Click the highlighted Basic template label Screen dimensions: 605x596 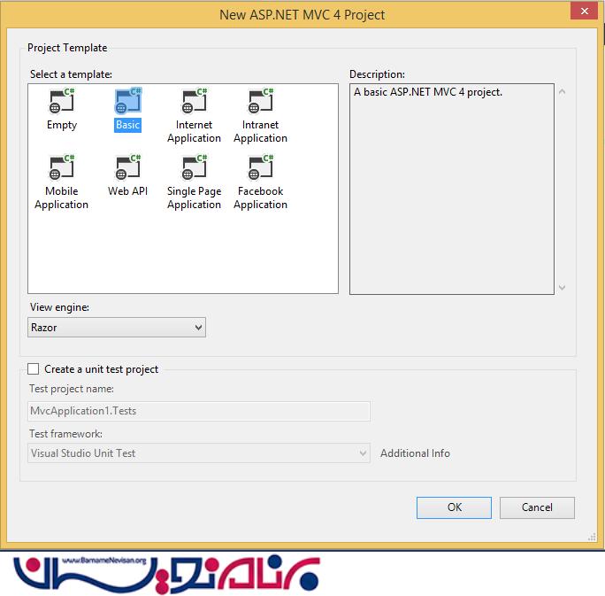click(127, 125)
